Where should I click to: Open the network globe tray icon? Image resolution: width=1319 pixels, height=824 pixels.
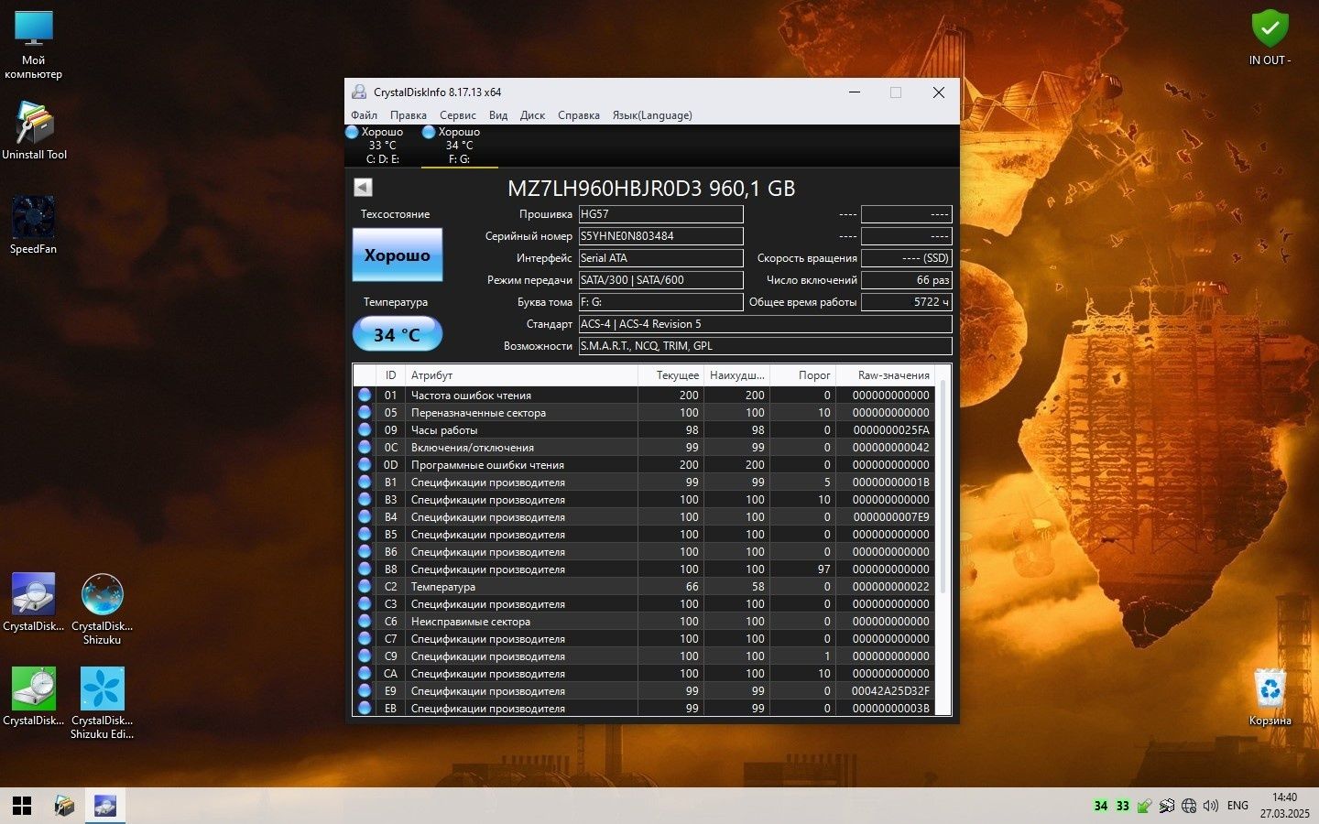(x=1189, y=806)
